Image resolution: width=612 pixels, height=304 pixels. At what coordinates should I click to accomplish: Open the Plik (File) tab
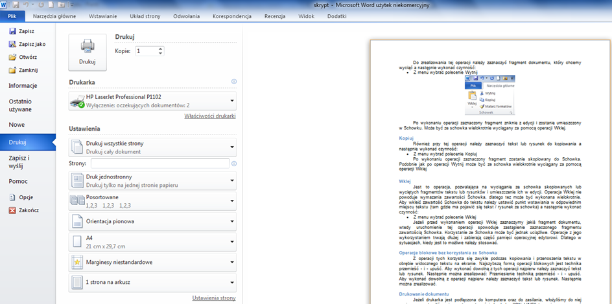click(12, 16)
